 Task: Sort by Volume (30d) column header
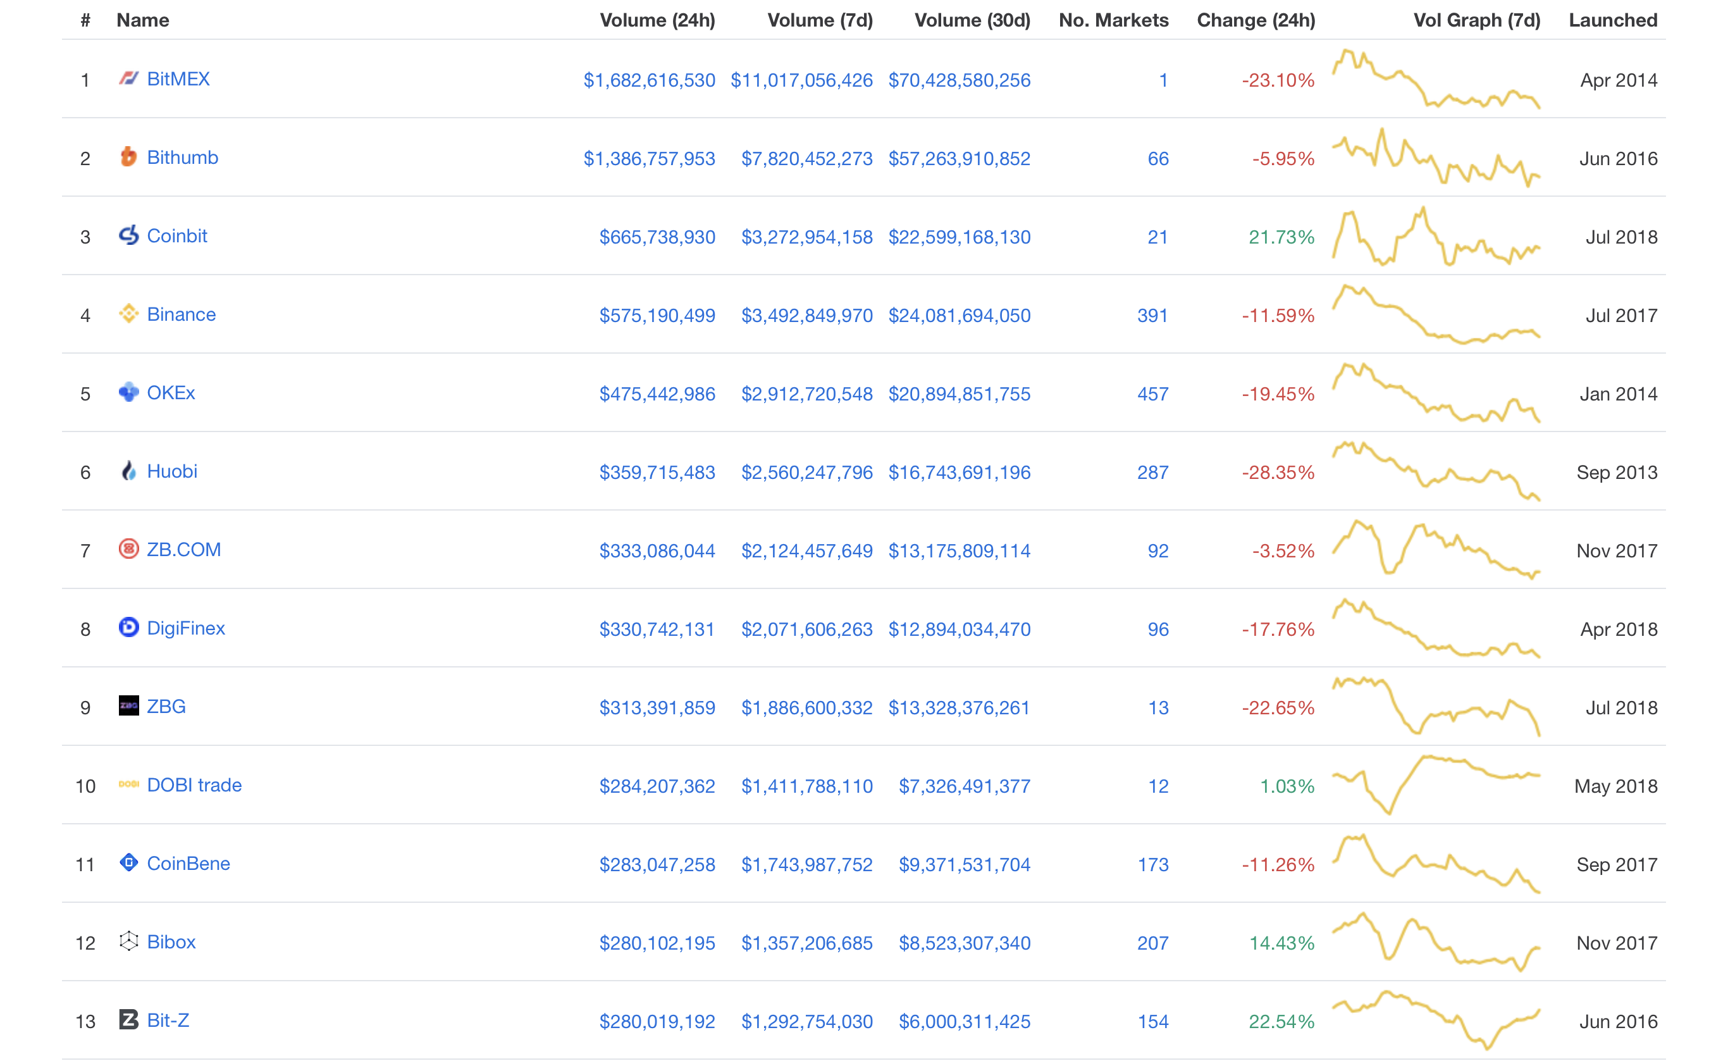click(x=972, y=20)
